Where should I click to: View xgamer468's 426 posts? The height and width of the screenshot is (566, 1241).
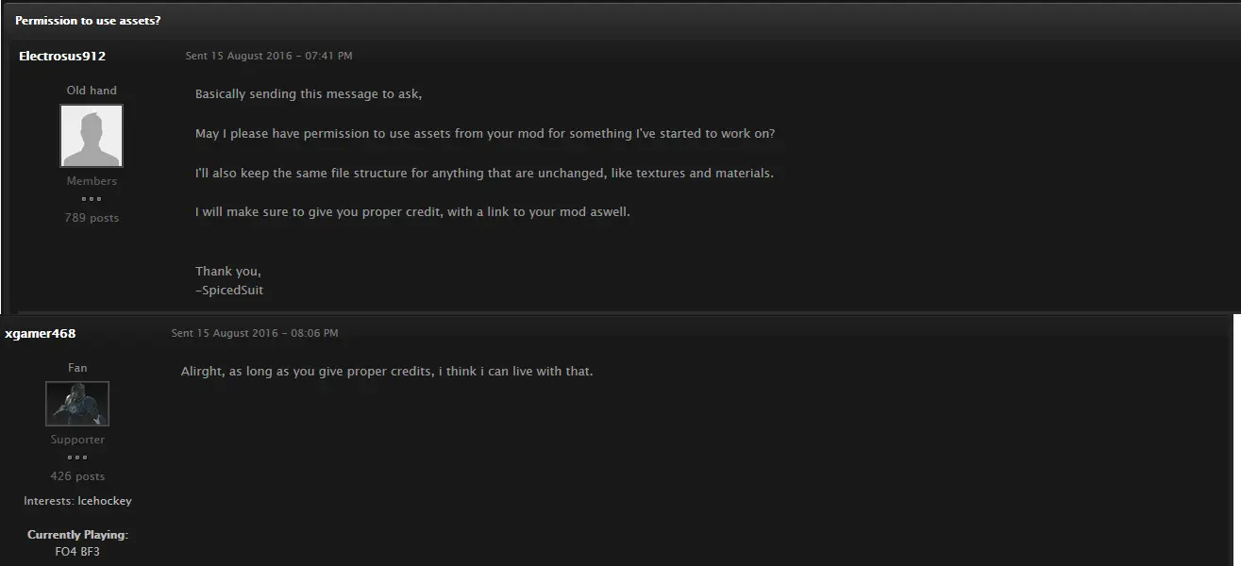(x=77, y=476)
